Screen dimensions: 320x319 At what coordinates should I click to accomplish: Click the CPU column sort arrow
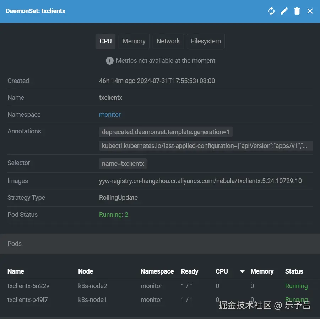(242, 271)
